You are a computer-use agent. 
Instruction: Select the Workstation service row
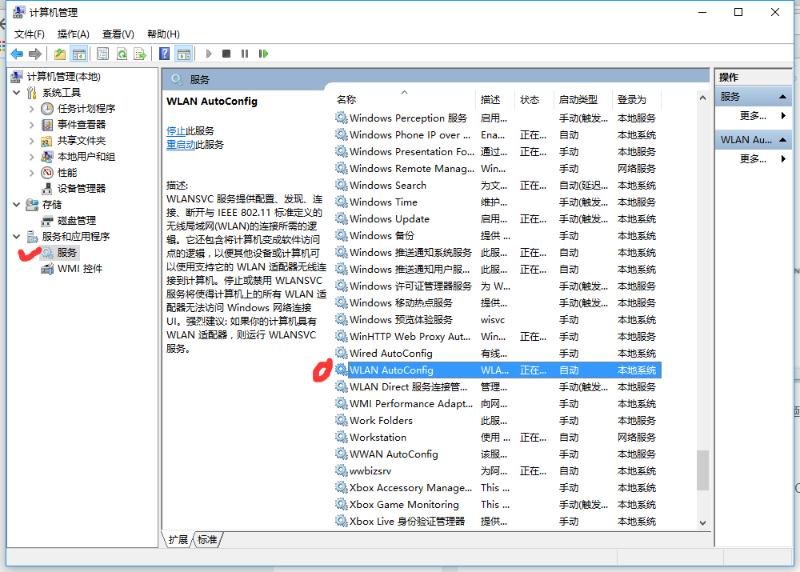click(x=498, y=438)
